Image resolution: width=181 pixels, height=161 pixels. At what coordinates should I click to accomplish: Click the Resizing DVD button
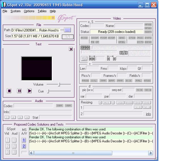(x=138, y=103)
